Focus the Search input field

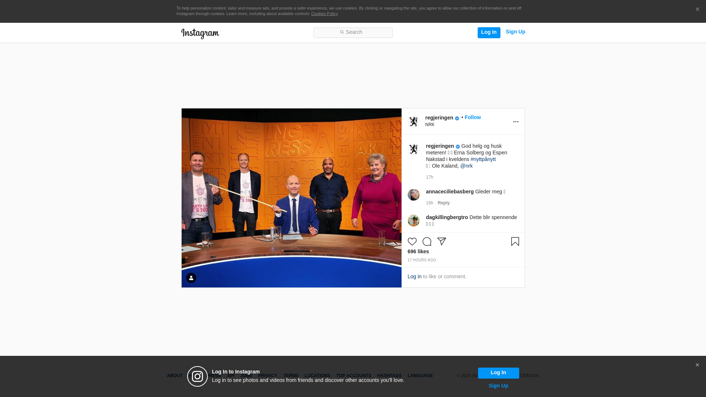353,33
